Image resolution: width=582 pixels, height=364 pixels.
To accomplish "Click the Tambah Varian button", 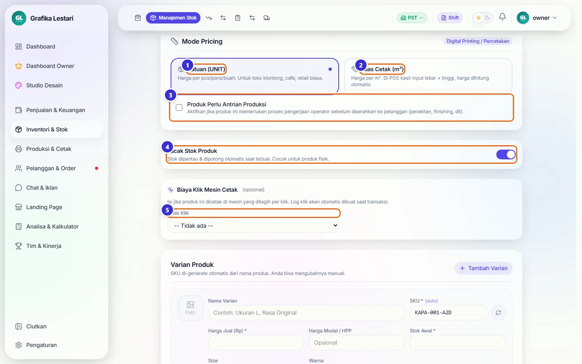I will click(x=483, y=268).
